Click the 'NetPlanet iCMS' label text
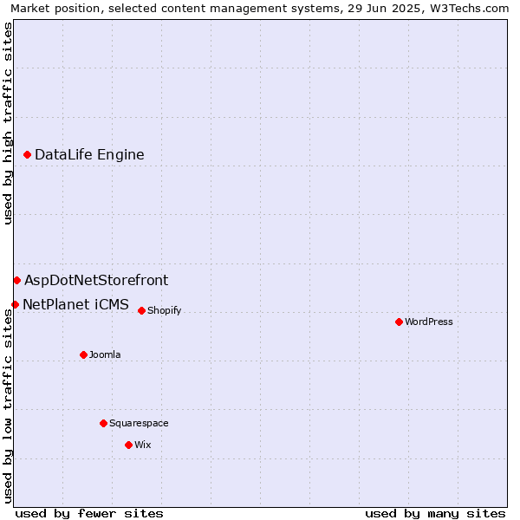520x520 pixels. 75,304
